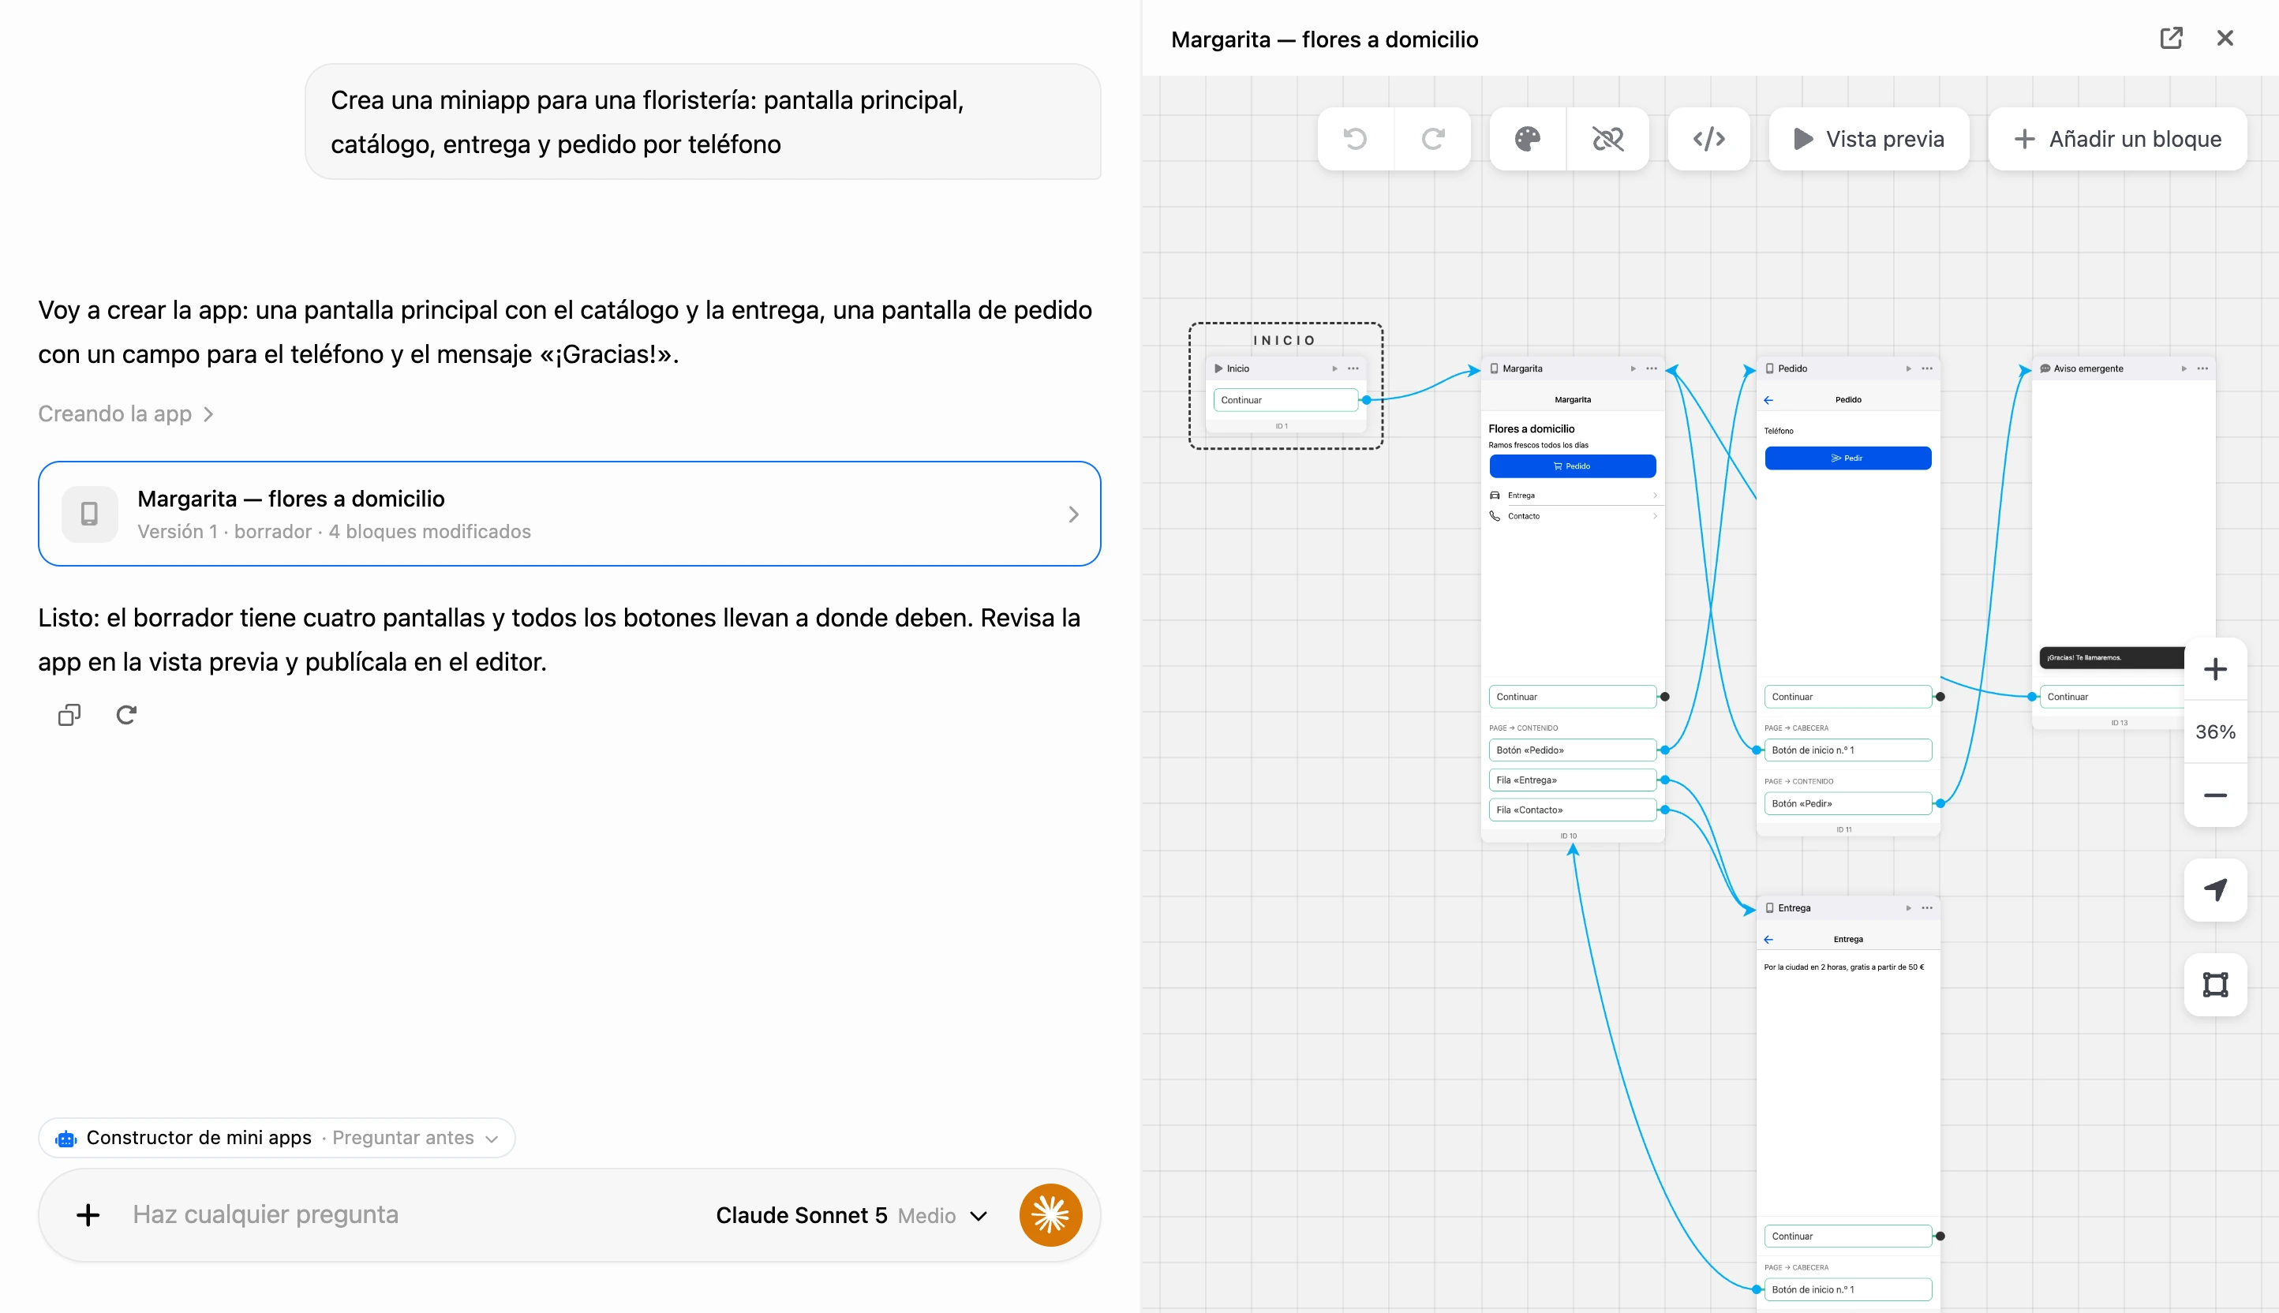Image resolution: width=2279 pixels, height=1313 pixels.
Task: Click the Aviso emergente block title
Action: [2088, 368]
